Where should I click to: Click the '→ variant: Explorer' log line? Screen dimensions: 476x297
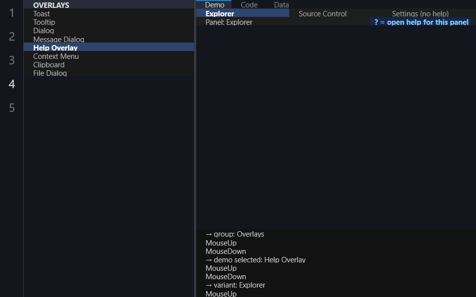click(235, 285)
